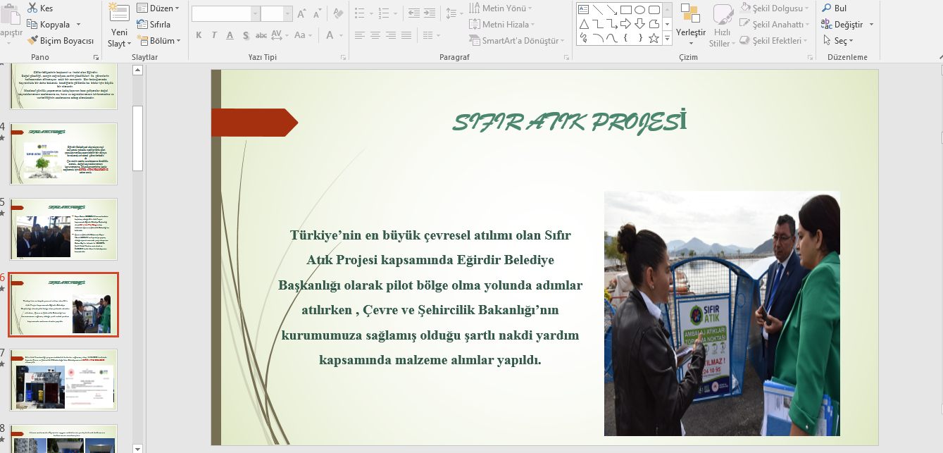Select slide 5 thumbnail

64,229
